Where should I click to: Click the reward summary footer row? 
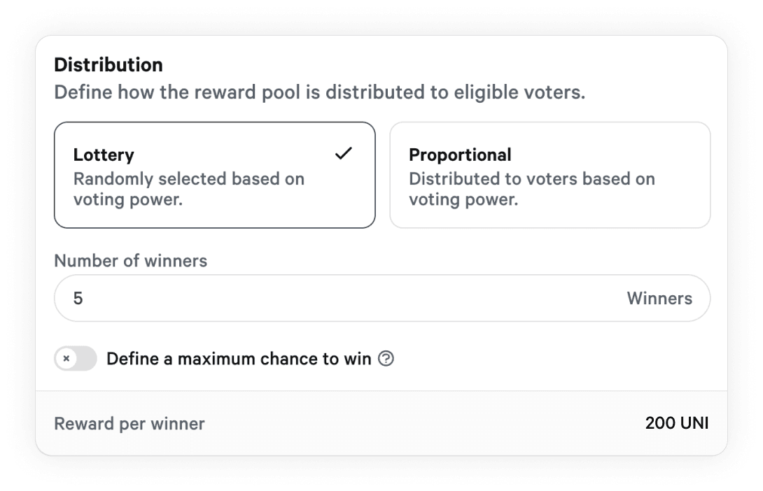point(381,423)
